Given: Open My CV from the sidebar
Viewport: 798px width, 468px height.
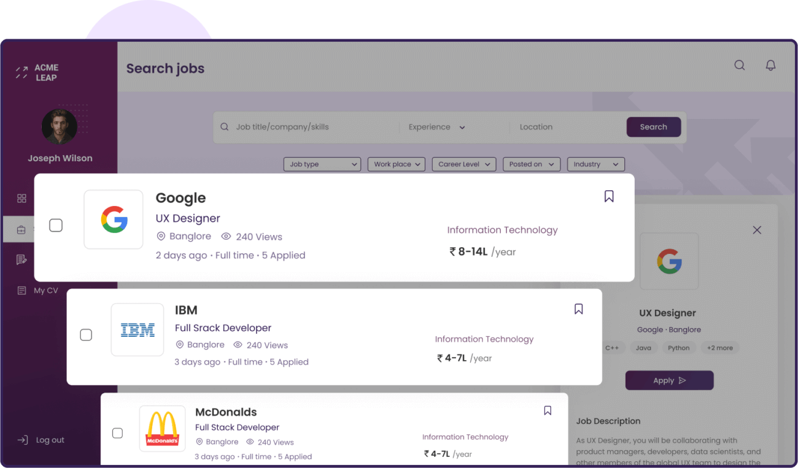Looking at the screenshot, I should 46,291.
